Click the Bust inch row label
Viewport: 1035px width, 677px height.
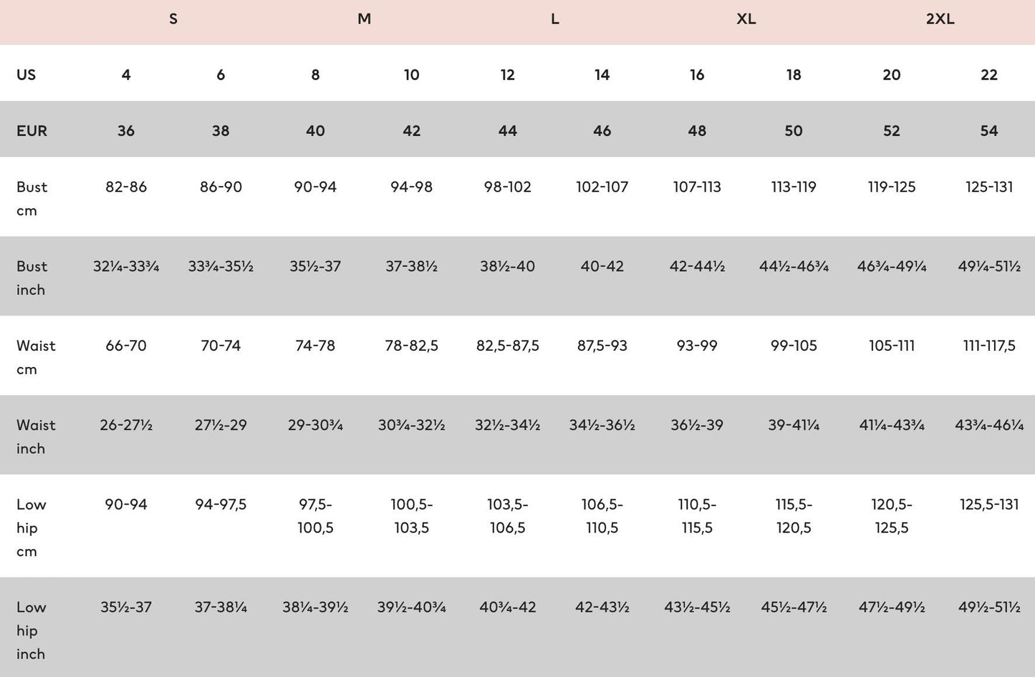[x=32, y=278]
